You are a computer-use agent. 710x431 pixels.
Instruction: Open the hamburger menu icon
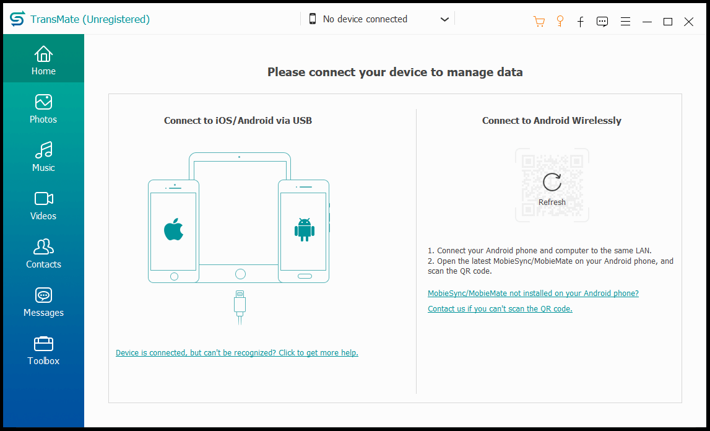[x=625, y=21]
